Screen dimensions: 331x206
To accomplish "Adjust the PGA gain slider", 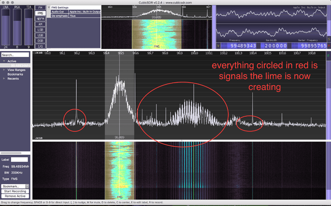I will 17,27.
